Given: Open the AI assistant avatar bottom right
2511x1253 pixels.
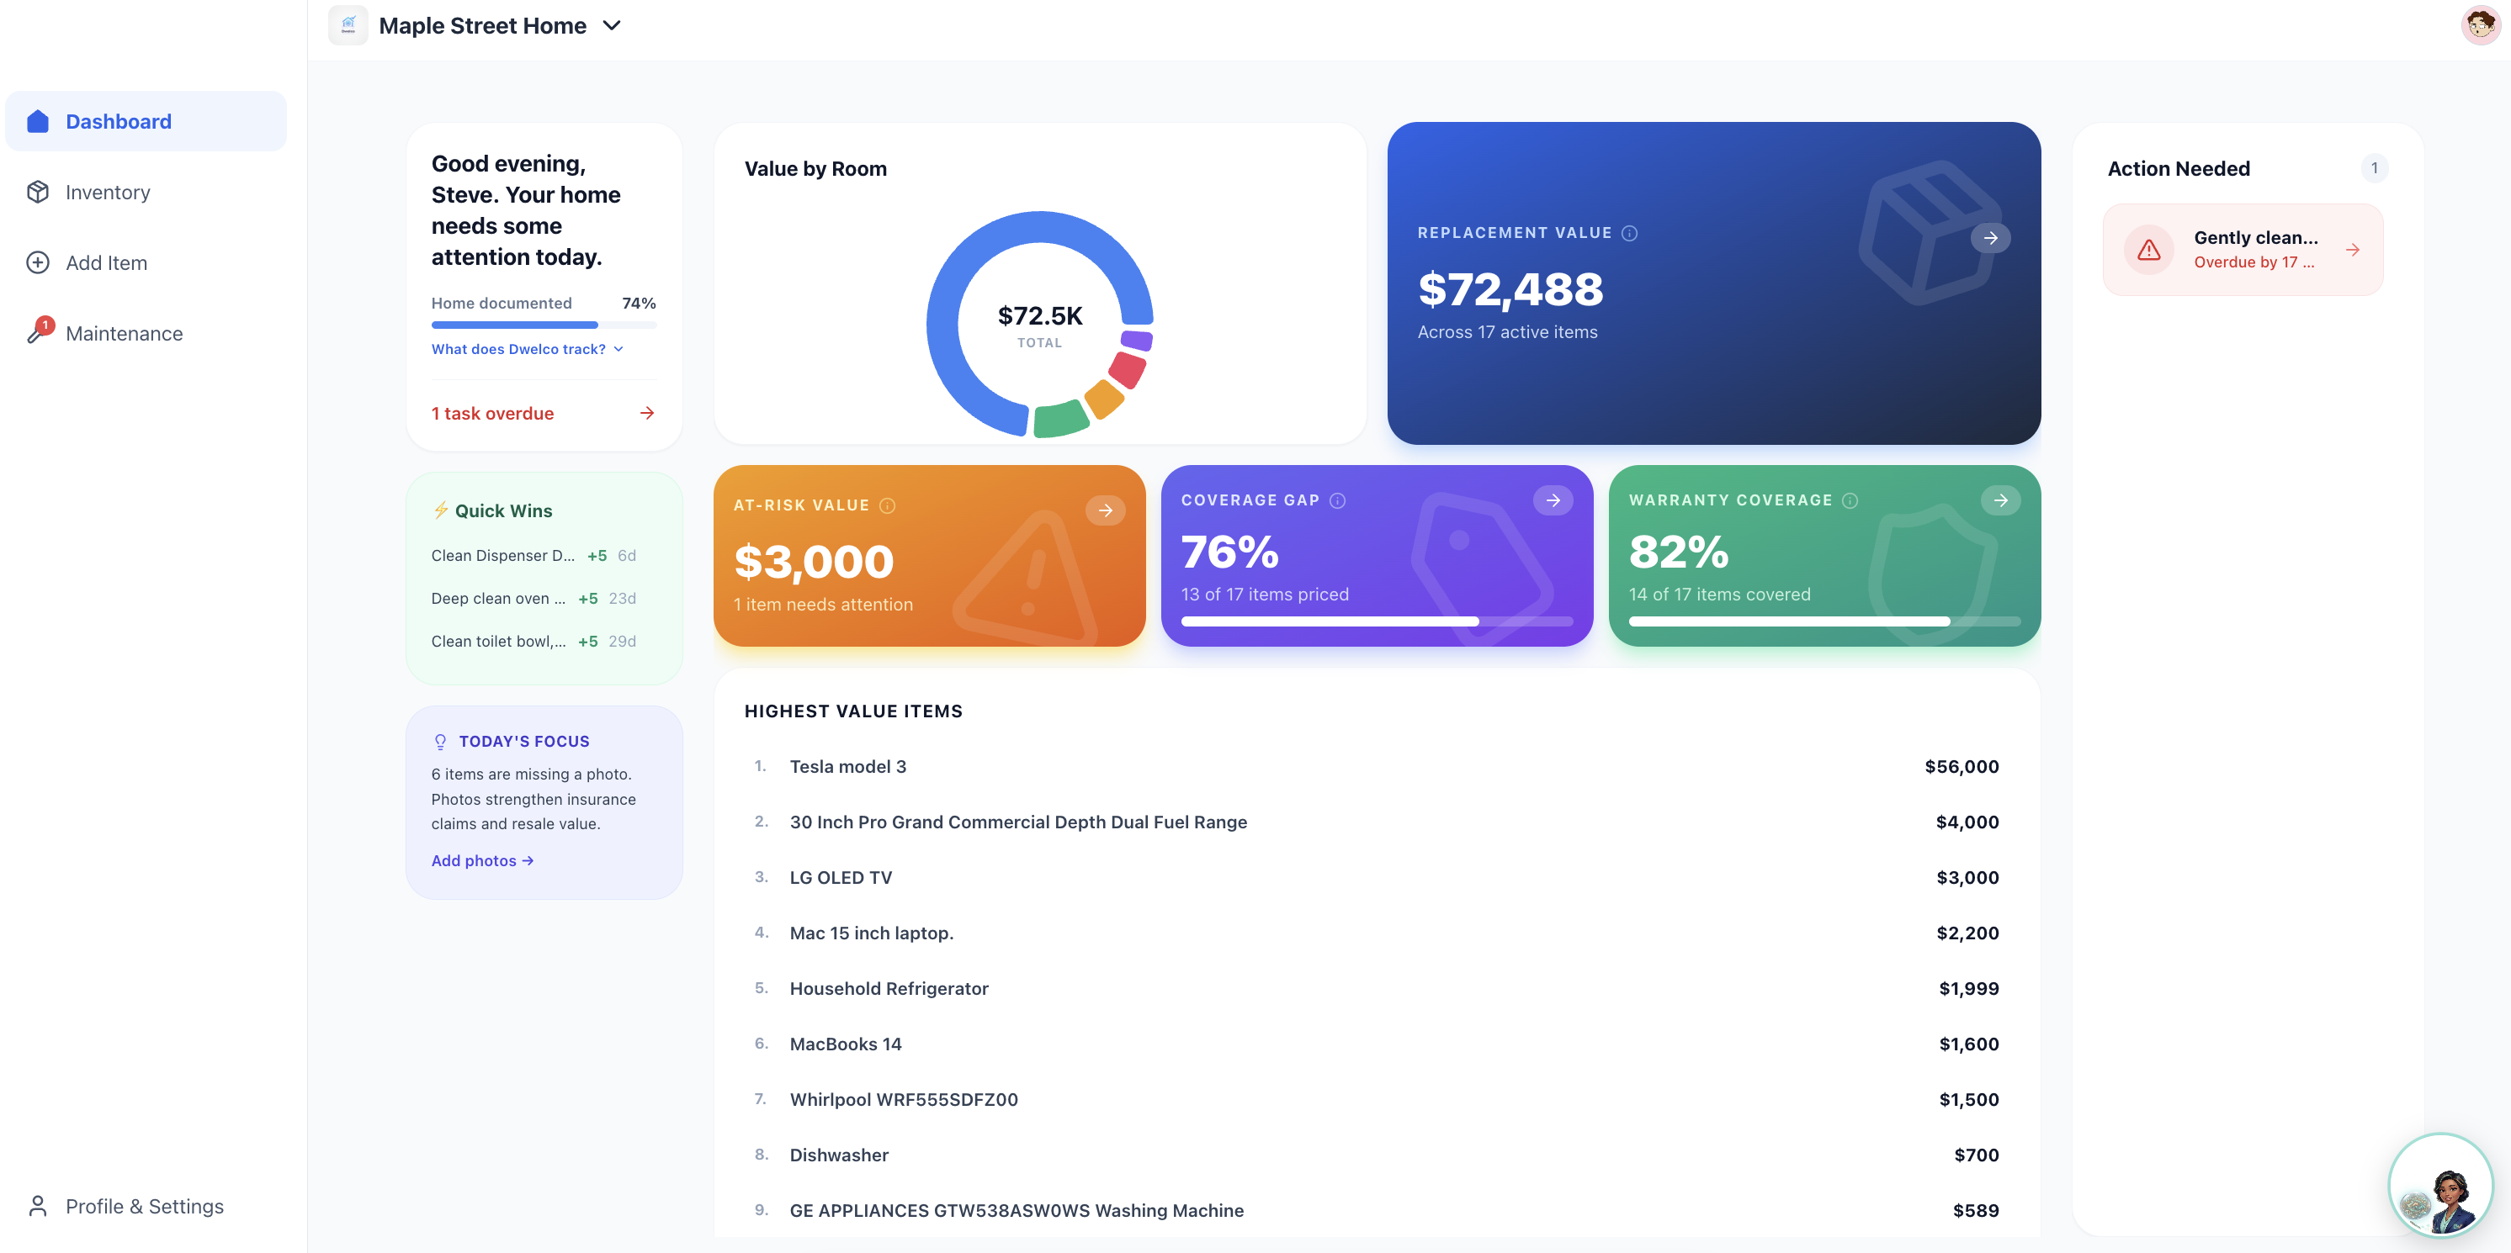Looking at the screenshot, I should 2441,1186.
